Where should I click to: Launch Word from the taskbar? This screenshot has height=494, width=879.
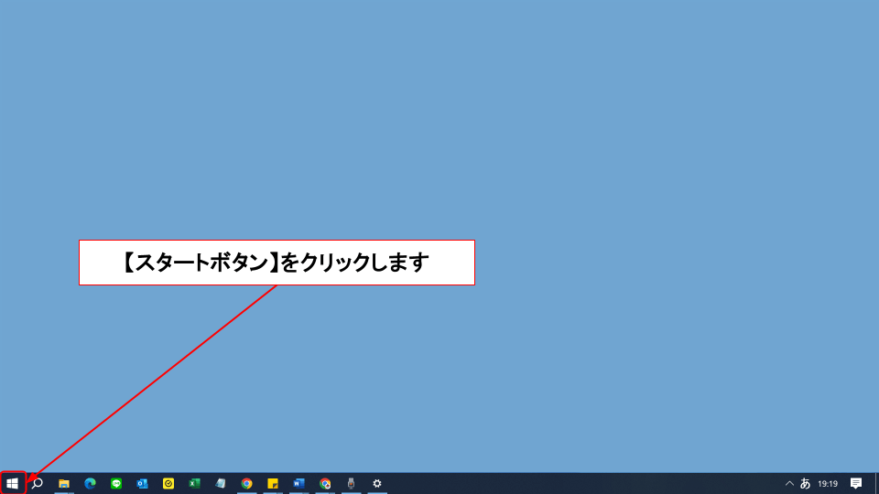[298, 483]
